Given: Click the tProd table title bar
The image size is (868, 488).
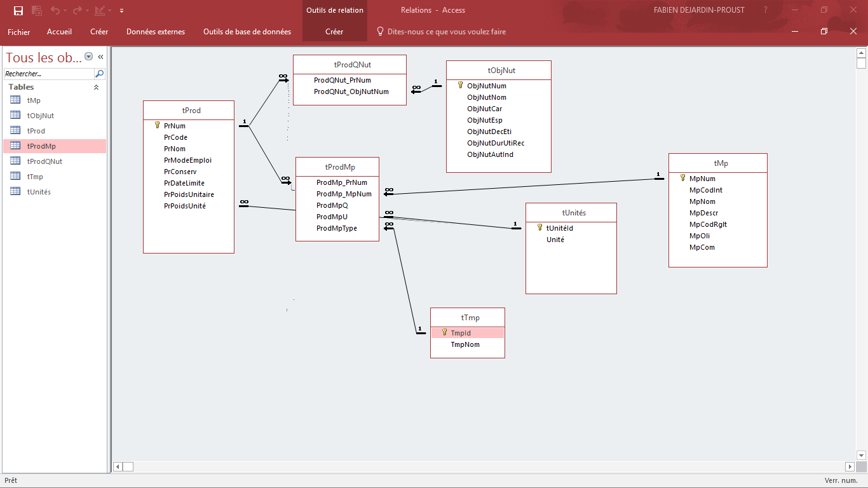Looking at the screenshot, I should pos(189,110).
